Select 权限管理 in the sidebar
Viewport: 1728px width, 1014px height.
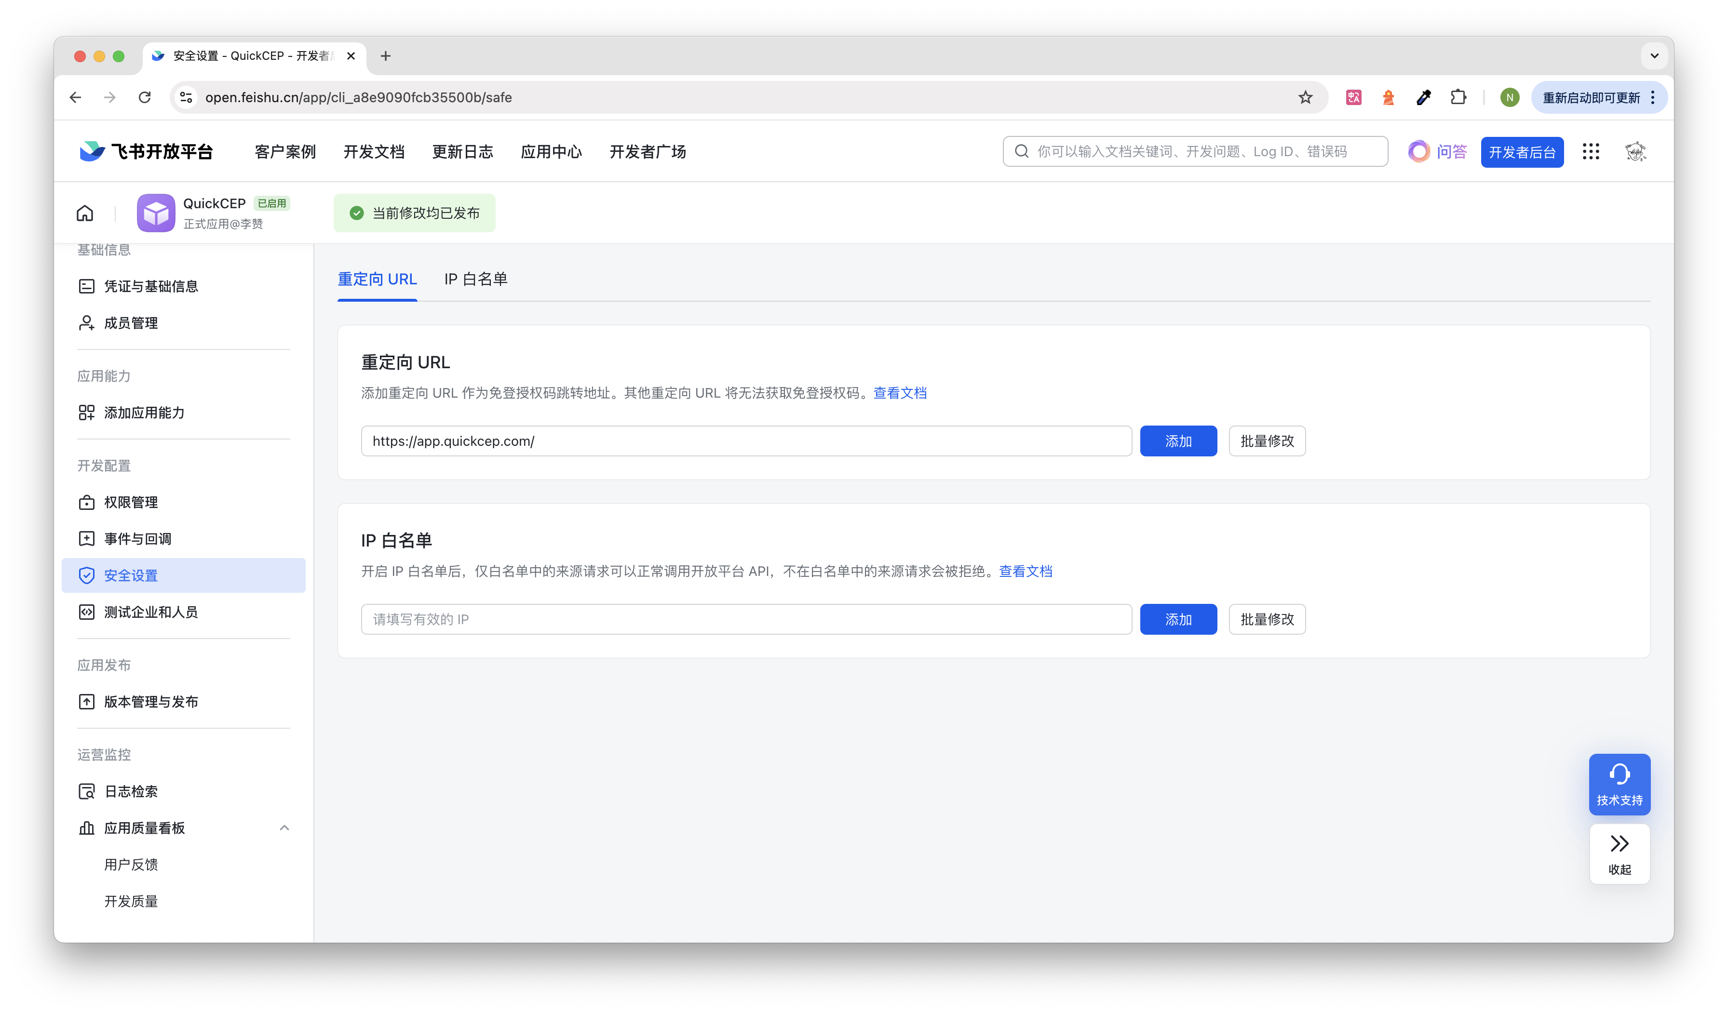[x=131, y=503]
